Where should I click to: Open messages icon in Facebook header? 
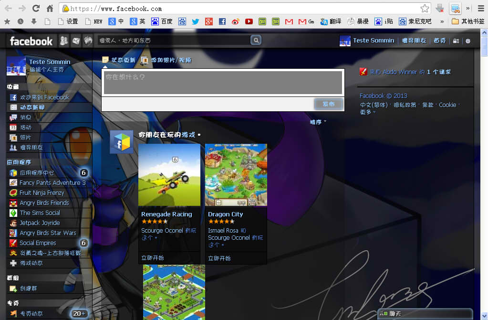76,41
